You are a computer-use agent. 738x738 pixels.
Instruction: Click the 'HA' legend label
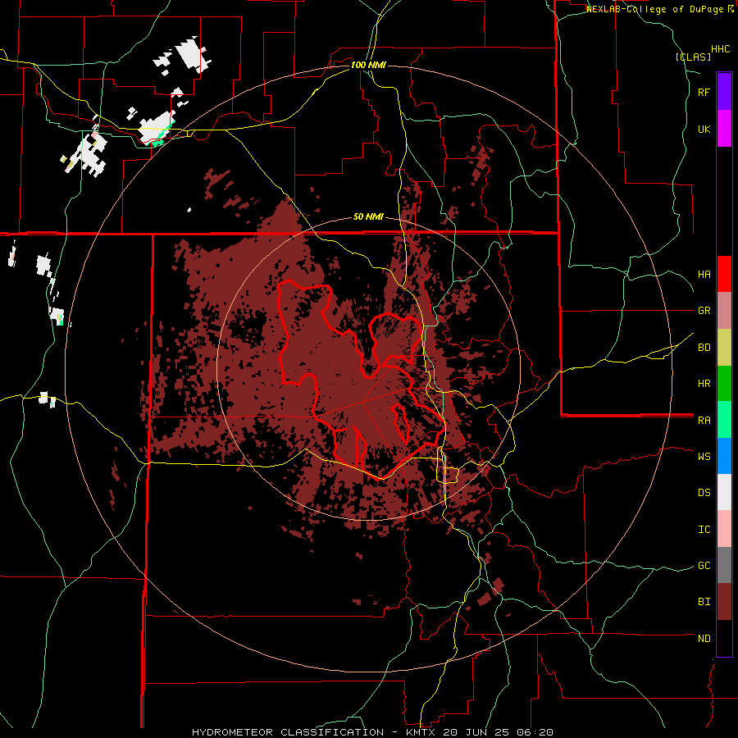[x=704, y=275]
